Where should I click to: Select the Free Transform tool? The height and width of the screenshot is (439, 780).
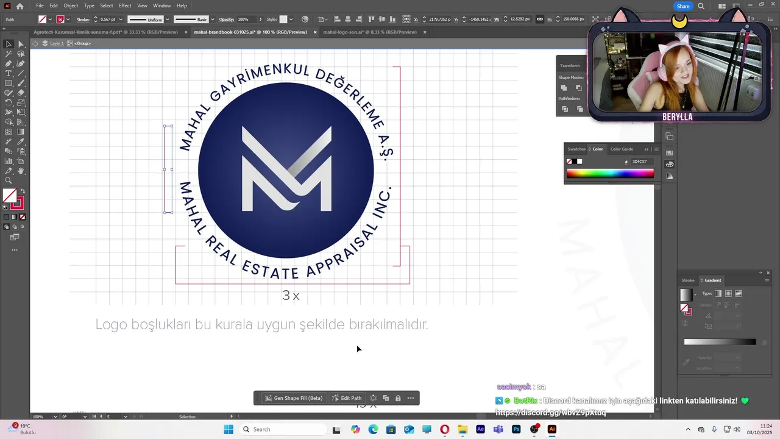[x=21, y=112]
